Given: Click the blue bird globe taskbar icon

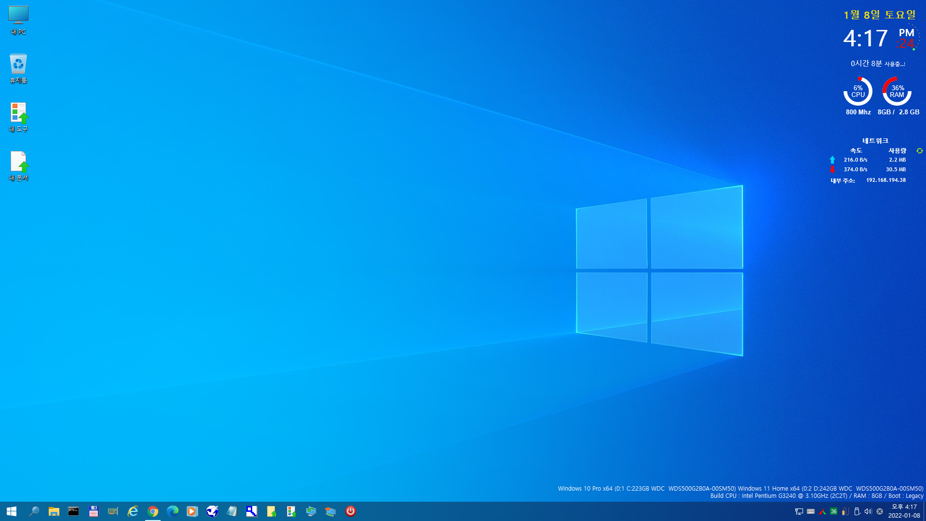Looking at the screenshot, I should click(212, 511).
